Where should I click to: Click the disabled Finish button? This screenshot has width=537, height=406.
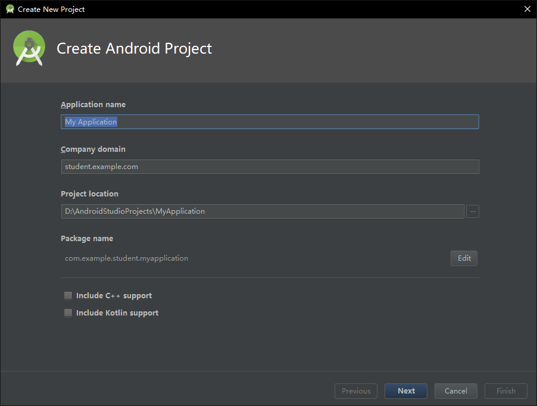click(x=506, y=391)
